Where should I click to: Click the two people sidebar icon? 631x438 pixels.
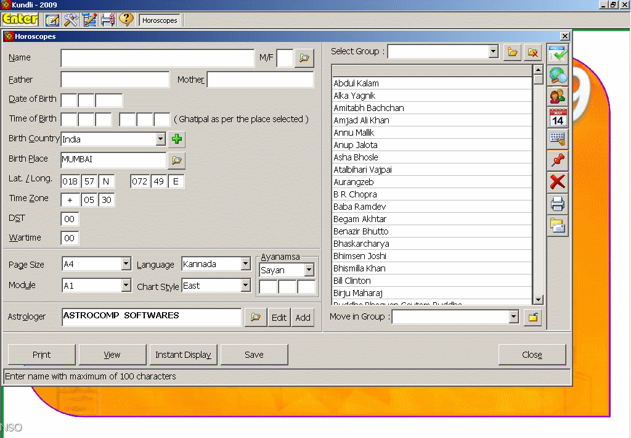pyautogui.click(x=558, y=96)
